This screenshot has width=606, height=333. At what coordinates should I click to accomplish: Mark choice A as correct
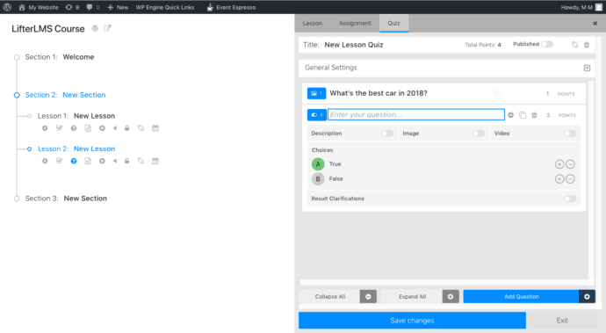click(x=318, y=164)
